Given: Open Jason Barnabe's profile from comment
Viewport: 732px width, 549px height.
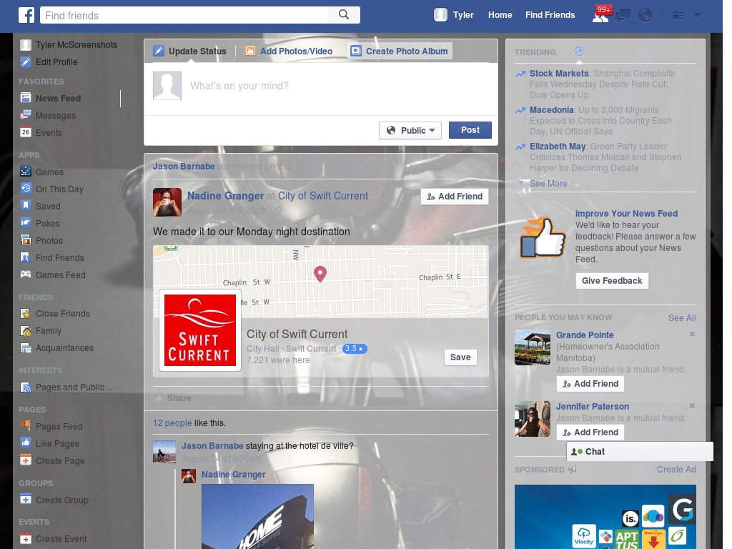Looking at the screenshot, I should 212,446.
